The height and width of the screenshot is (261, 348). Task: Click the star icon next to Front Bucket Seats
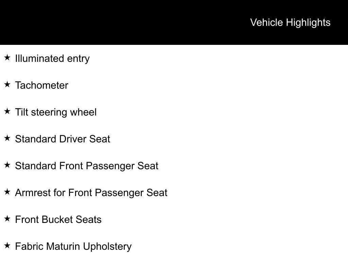coord(7,219)
